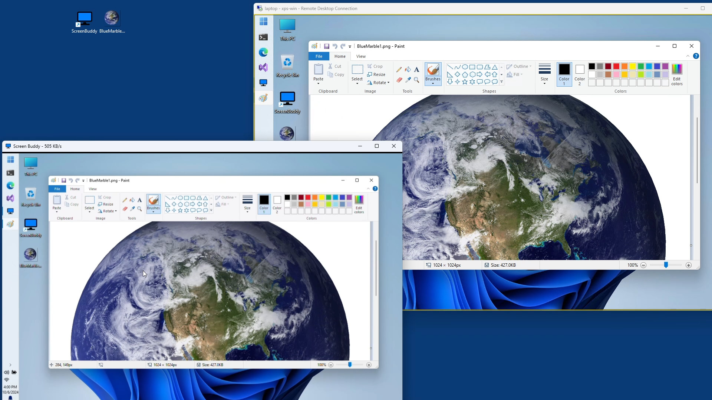Toggle Color 1 in Screen Buddy Paint
Screen dimensions: 712x400
coord(264,204)
